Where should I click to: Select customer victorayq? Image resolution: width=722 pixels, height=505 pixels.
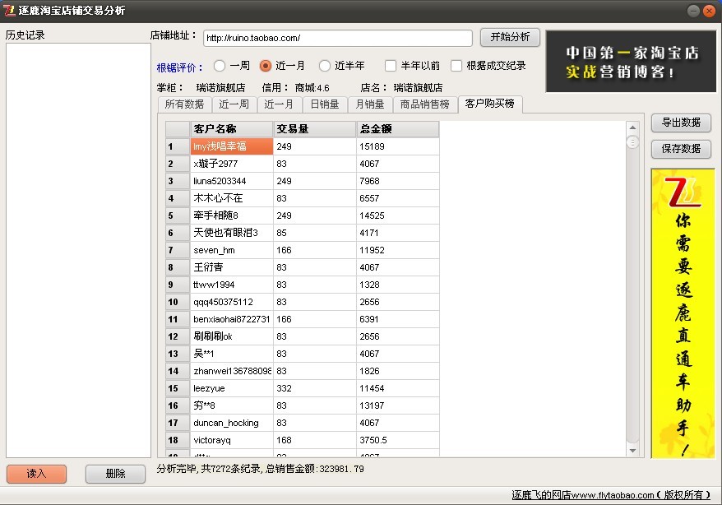(x=232, y=440)
